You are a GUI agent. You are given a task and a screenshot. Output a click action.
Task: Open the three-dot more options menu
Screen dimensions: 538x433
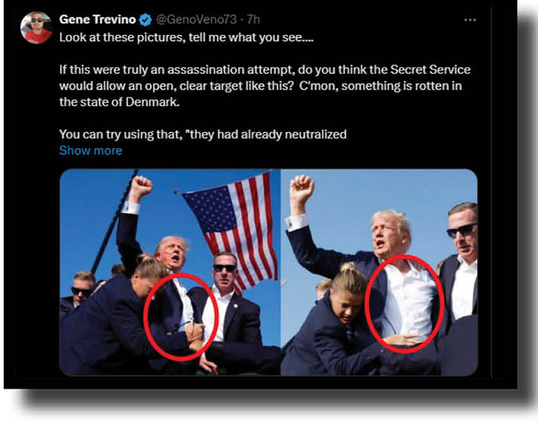pyautogui.click(x=470, y=20)
